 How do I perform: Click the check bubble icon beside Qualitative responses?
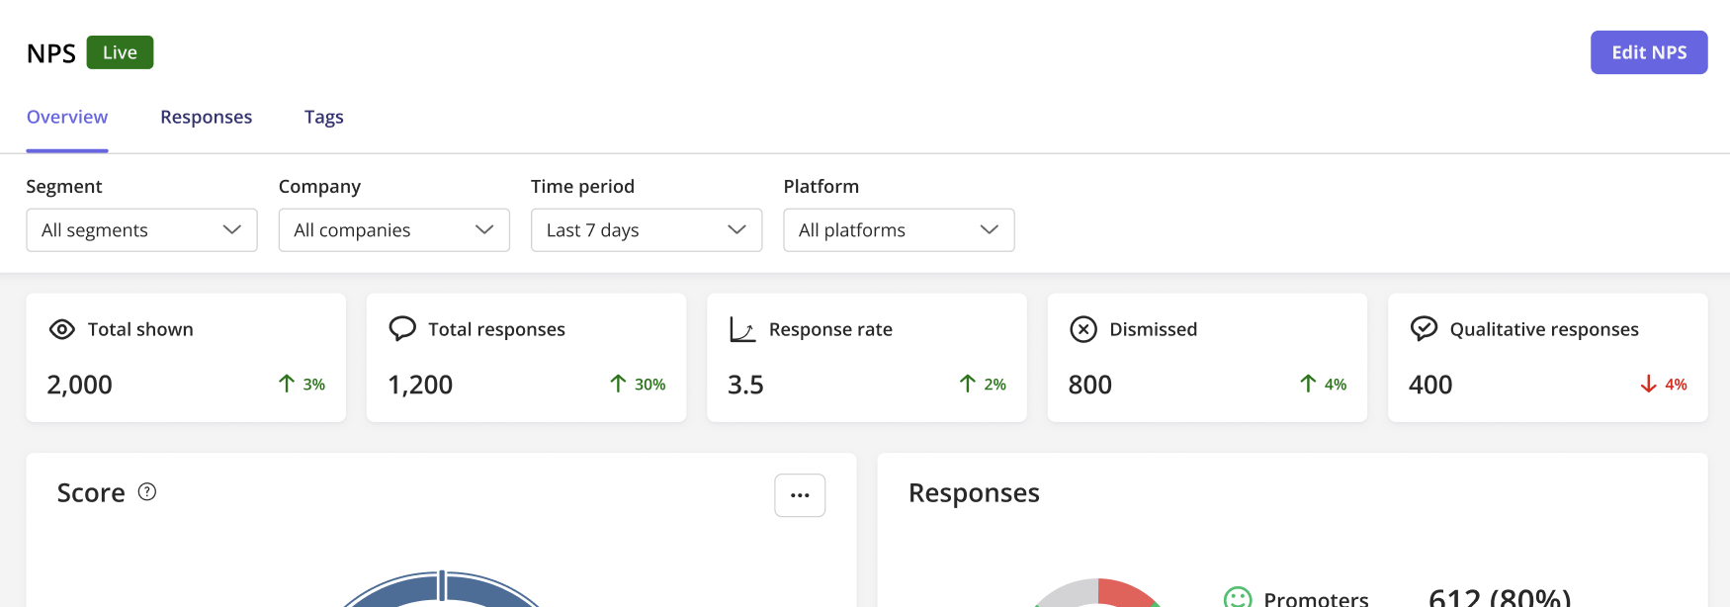[1424, 328]
